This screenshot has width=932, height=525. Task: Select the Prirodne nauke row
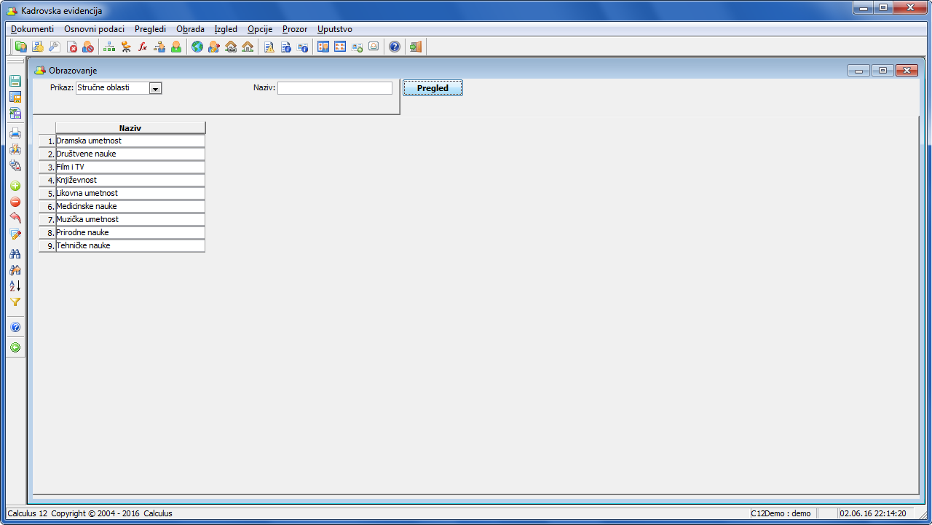pyautogui.click(x=130, y=232)
